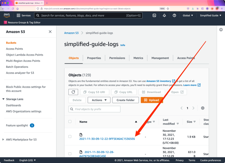Open the notifications bell

pos(164,16)
